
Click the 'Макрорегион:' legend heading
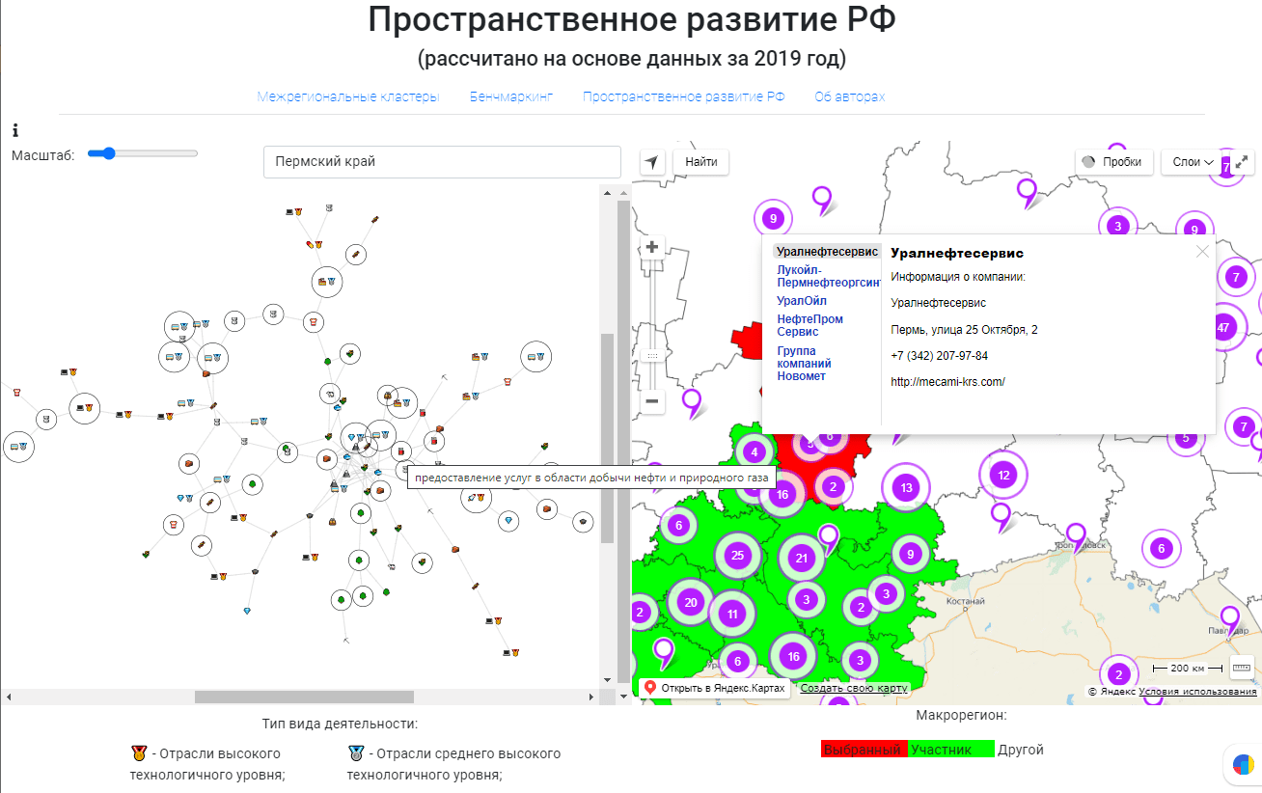coord(961,716)
